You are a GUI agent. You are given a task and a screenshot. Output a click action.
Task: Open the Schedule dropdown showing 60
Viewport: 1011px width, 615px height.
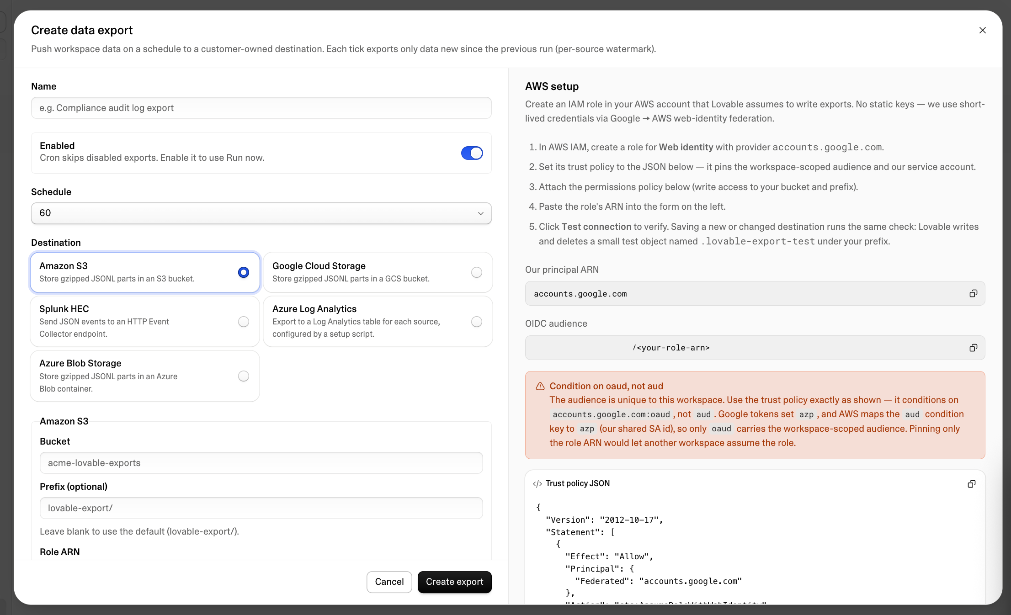tap(261, 213)
